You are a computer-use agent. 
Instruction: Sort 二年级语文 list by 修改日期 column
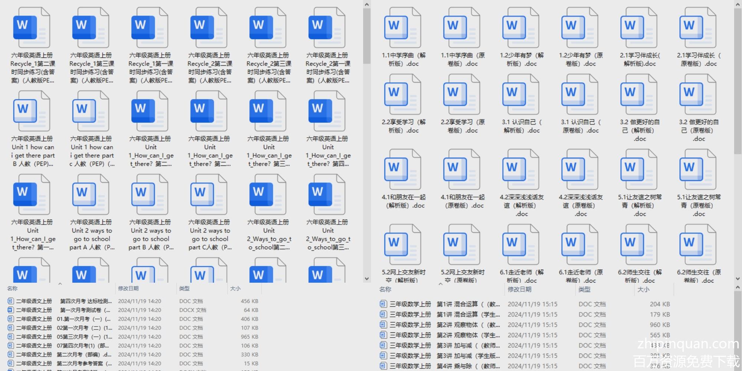[128, 288]
